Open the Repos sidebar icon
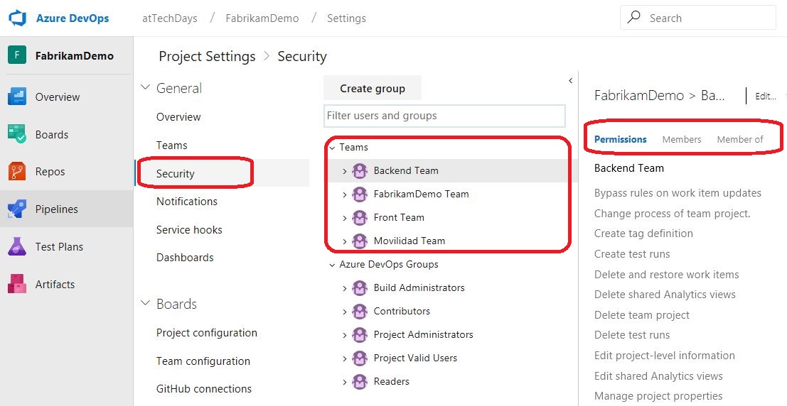 tap(17, 172)
